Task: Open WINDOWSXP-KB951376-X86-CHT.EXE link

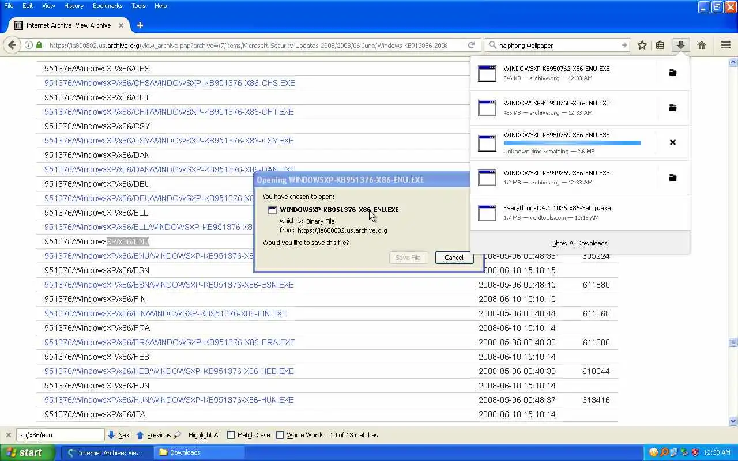Action: pos(169,112)
